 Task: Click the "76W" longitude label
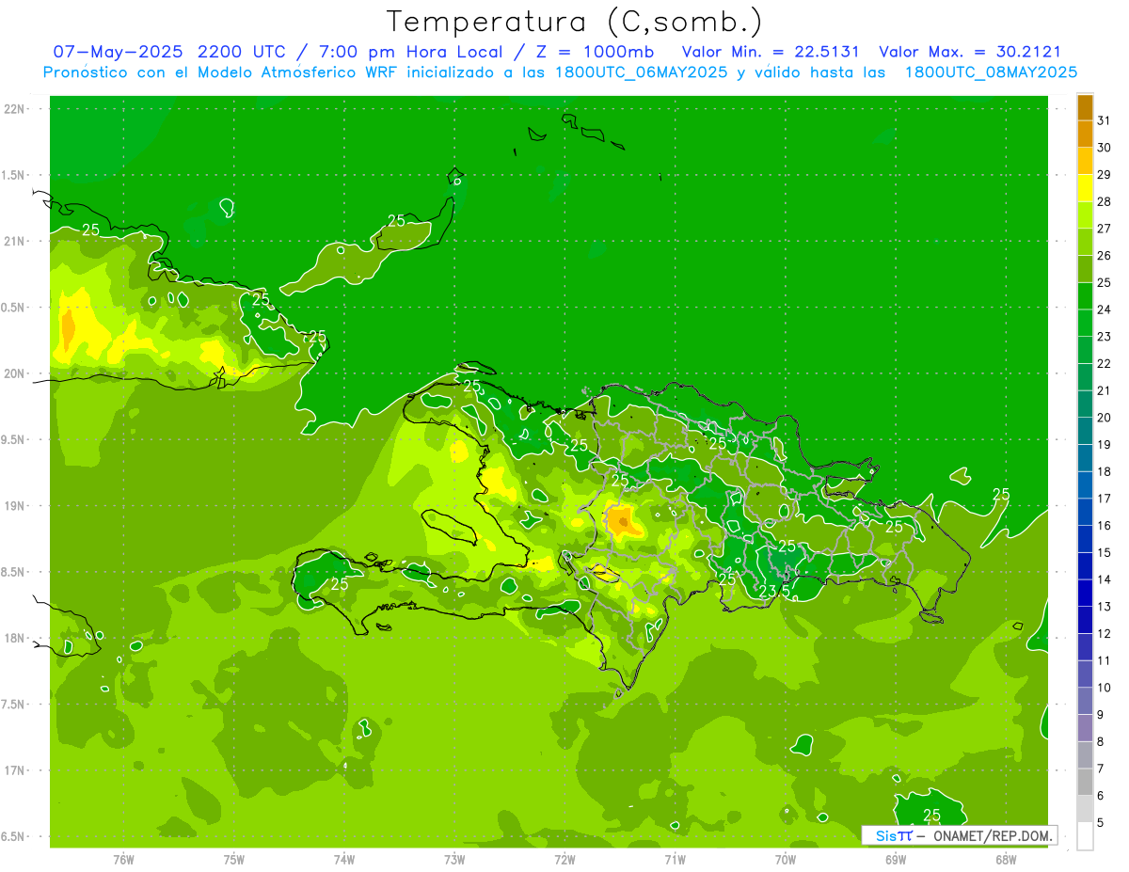(123, 860)
